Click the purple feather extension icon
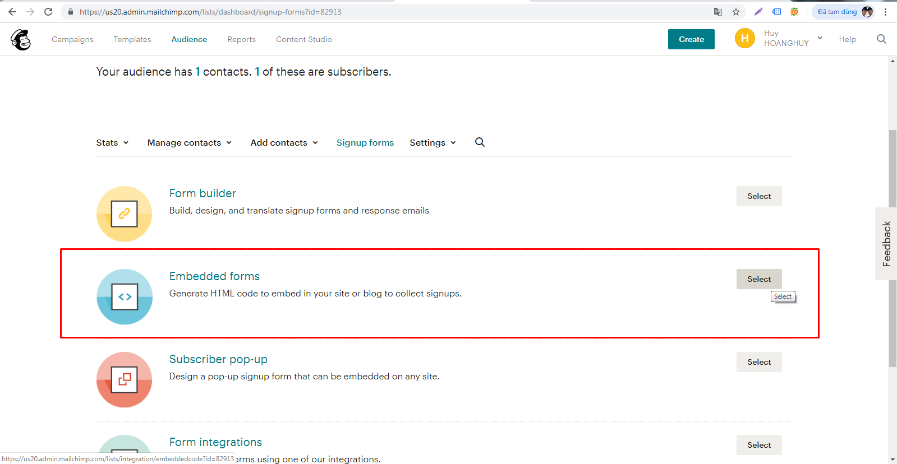Screen dimensions: 897x464 (758, 12)
